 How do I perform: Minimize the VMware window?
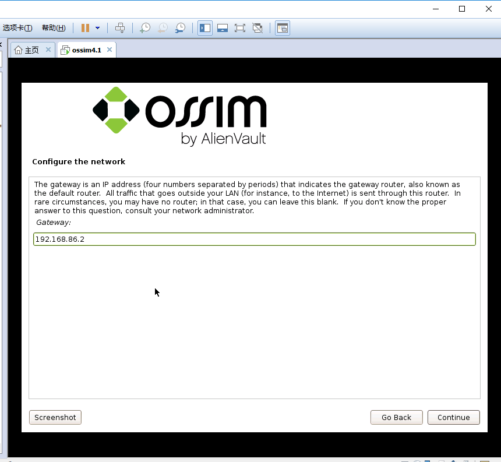[436, 9]
